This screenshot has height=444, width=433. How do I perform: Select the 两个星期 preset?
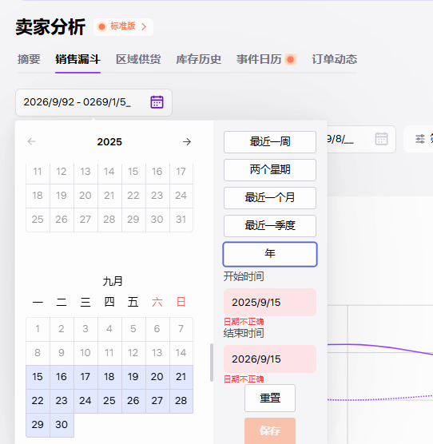pyautogui.click(x=270, y=170)
